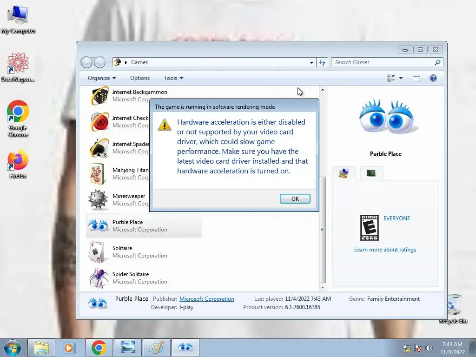This screenshot has width=476, height=357.
Task: Click the Solitaire title text
Action: pyautogui.click(x=122, y=248)
